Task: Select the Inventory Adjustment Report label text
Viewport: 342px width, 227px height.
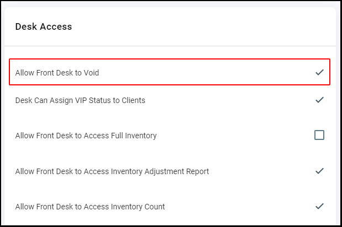Action: point(112,171)
